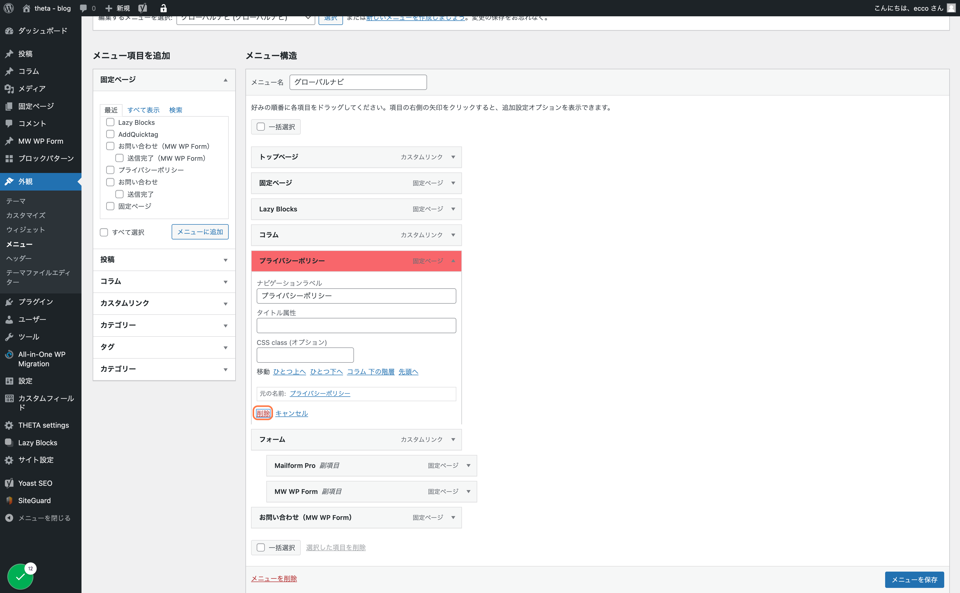The height and width of the screenshot is (593, 960).
Task: Click the キャンセル link
Action: [x=292, y=413]
